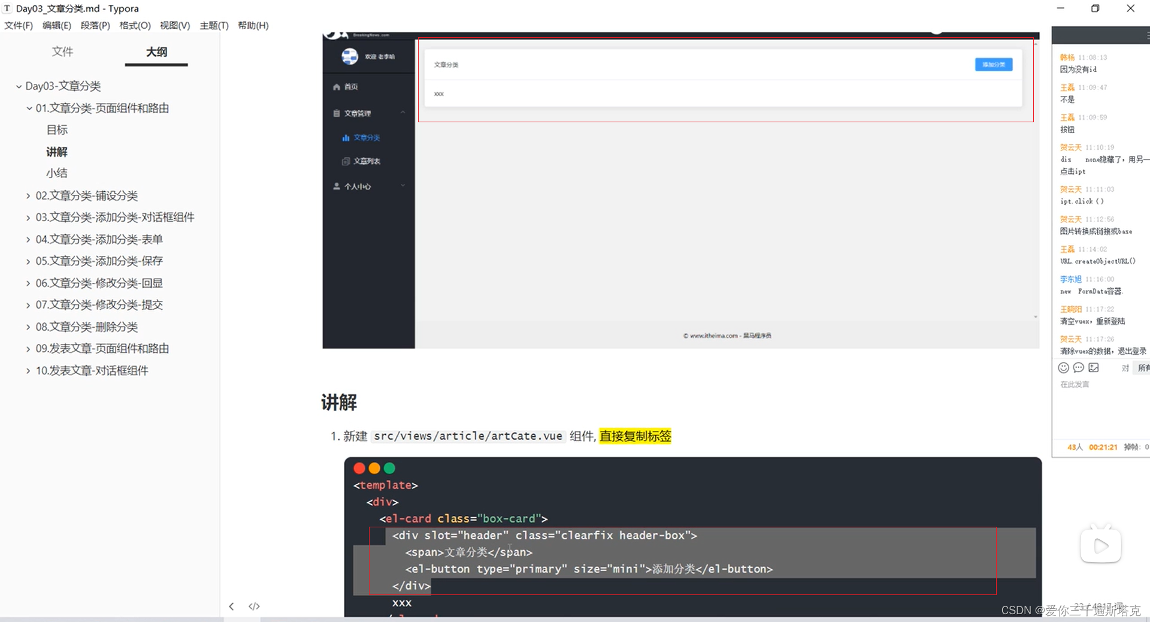The height and width of the screenshot is (622, 1150).
Task: Click inline code src/views/article/artCate.vue
Action: click(468, 436)
